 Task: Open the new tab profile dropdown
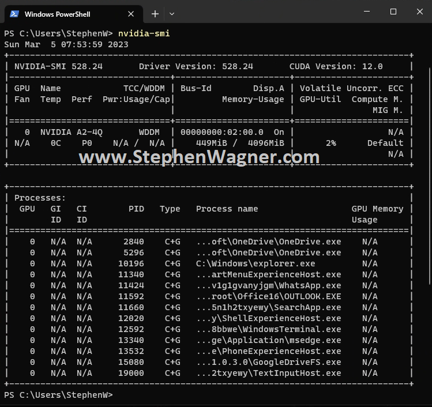pos(172,14)
